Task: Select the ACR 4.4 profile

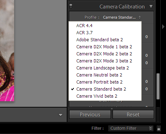Action: (105, 26)
